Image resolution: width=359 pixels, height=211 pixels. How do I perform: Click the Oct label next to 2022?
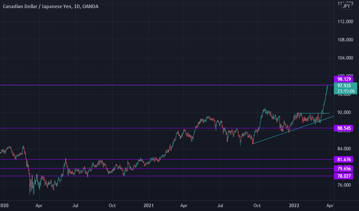[257, 206]
